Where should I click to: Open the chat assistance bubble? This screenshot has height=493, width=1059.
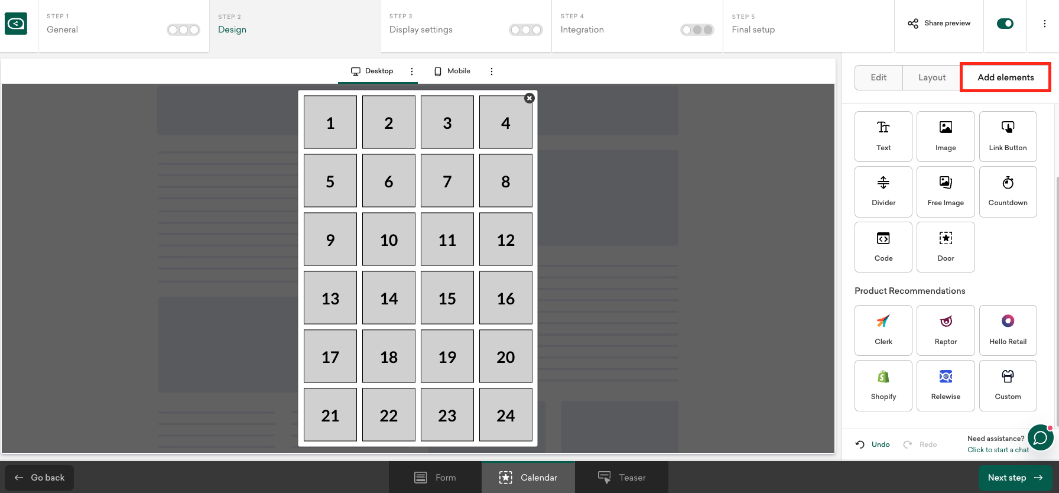pyautogui.click(x=1041, y=438)
